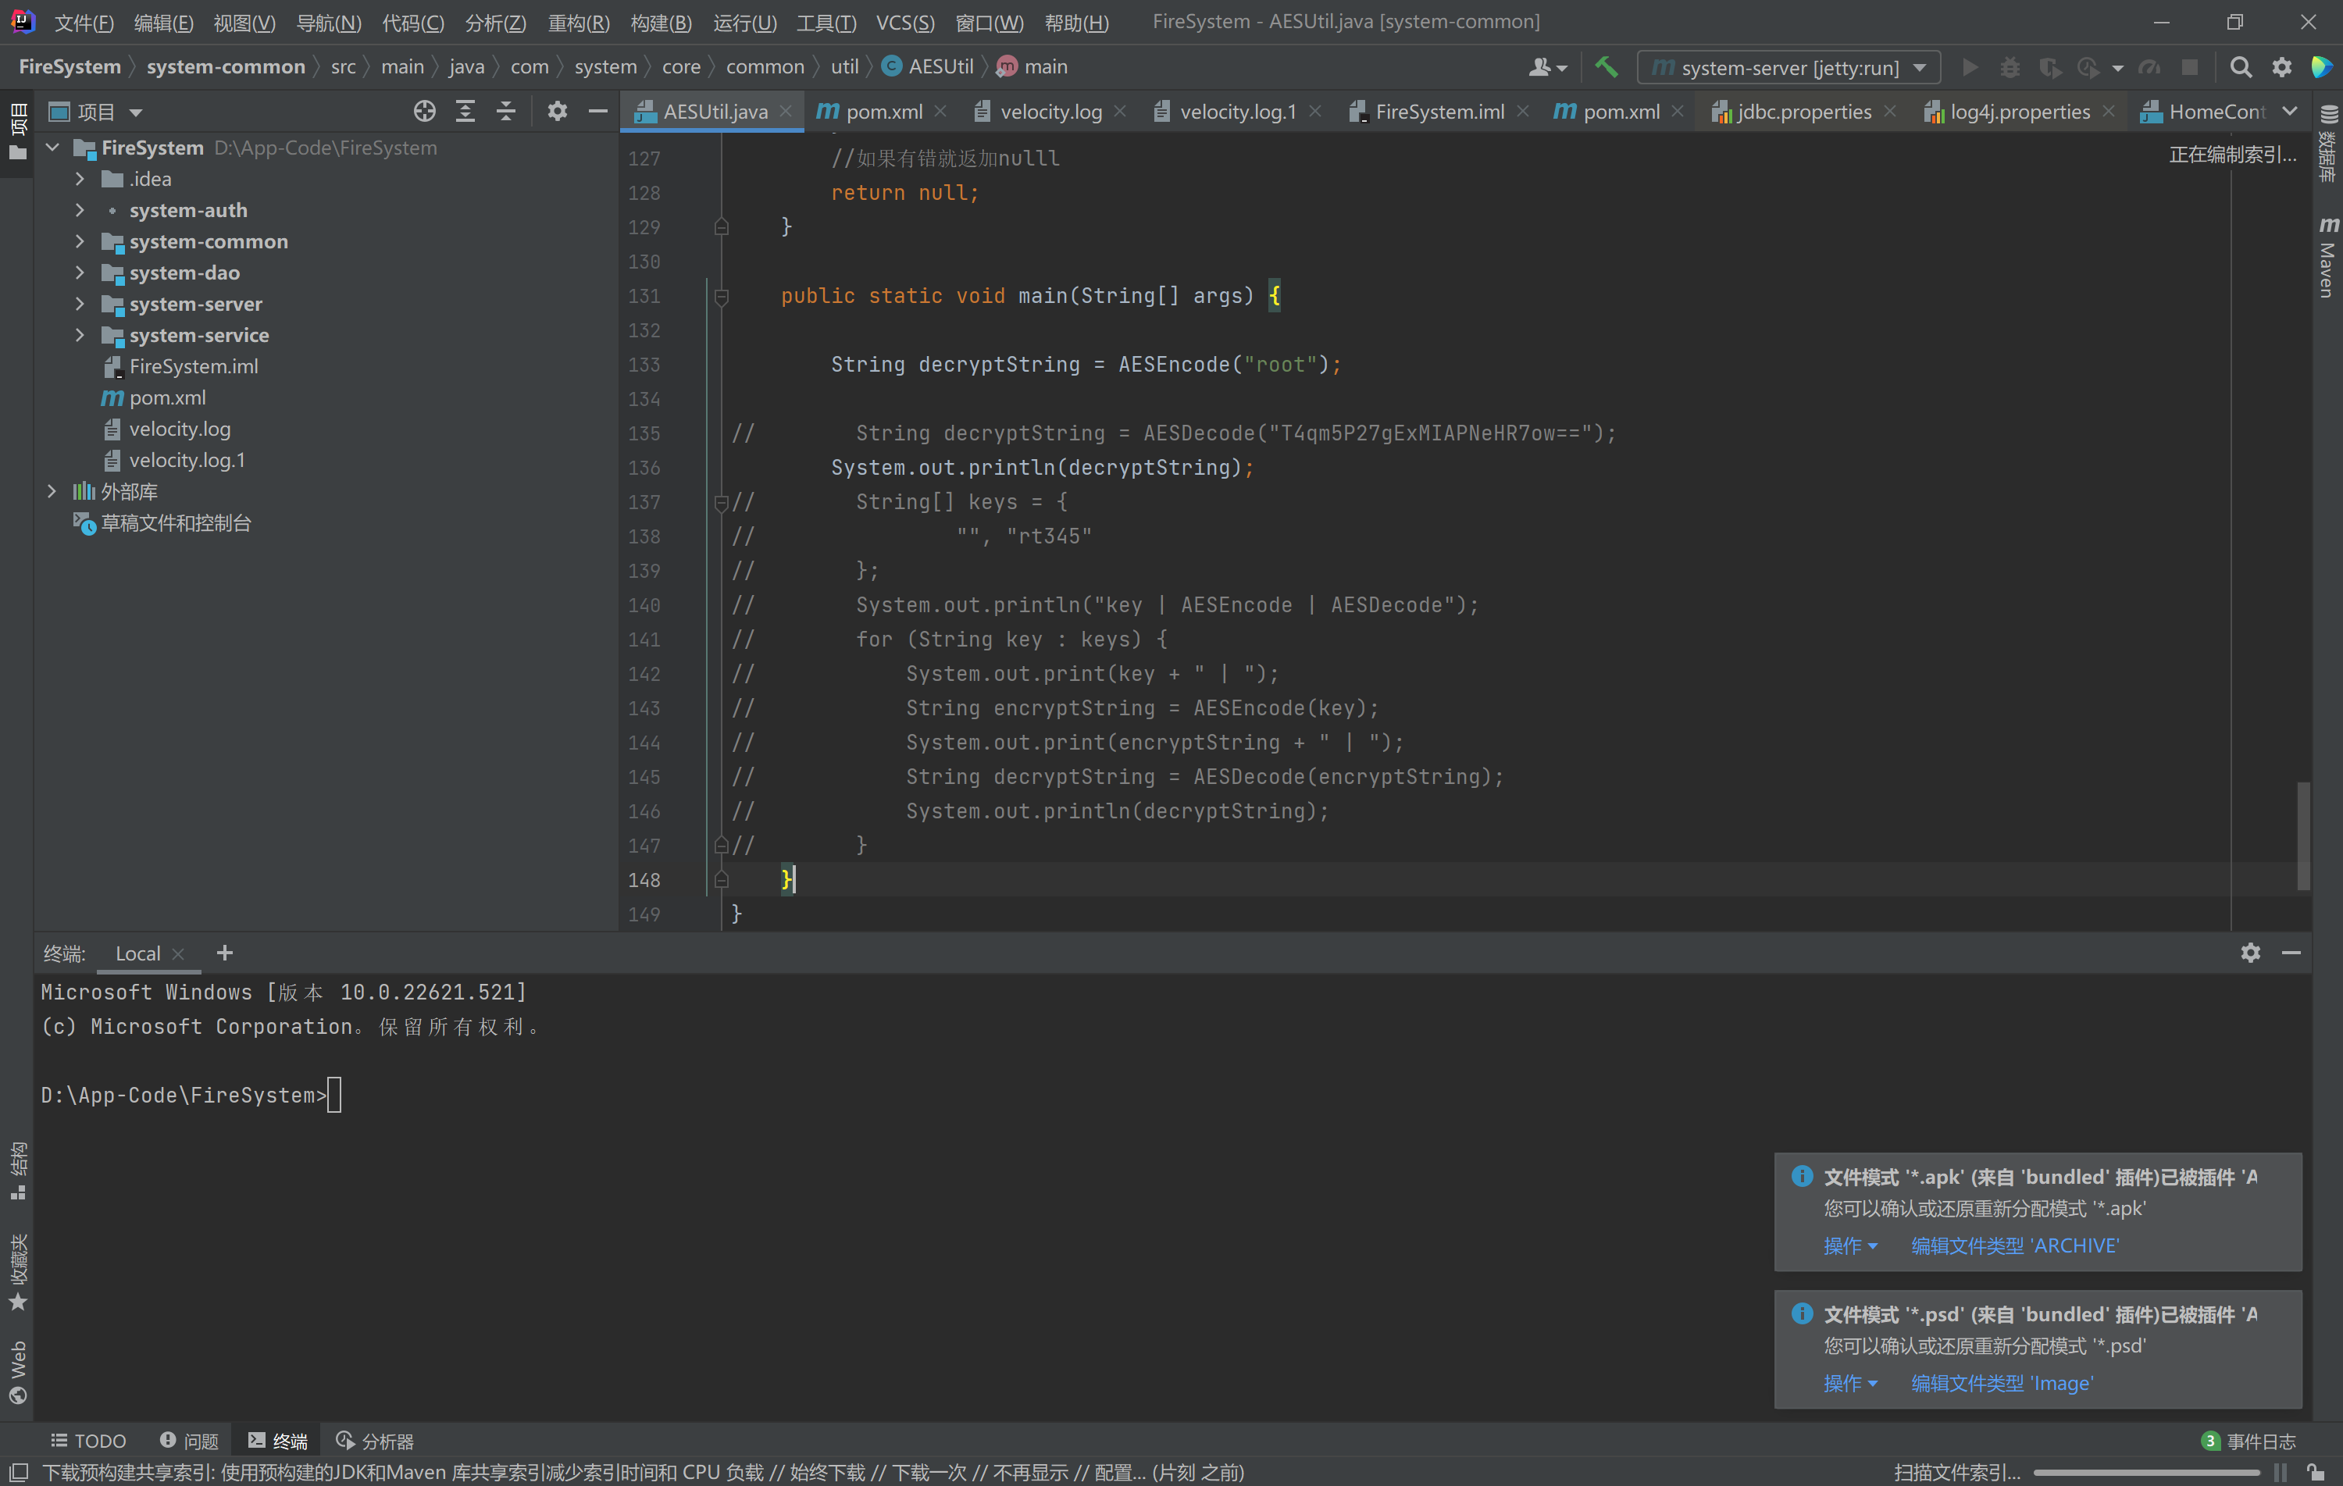
Task: Switch to jdbc.properties editor tab
Action: coord(1803,112)
